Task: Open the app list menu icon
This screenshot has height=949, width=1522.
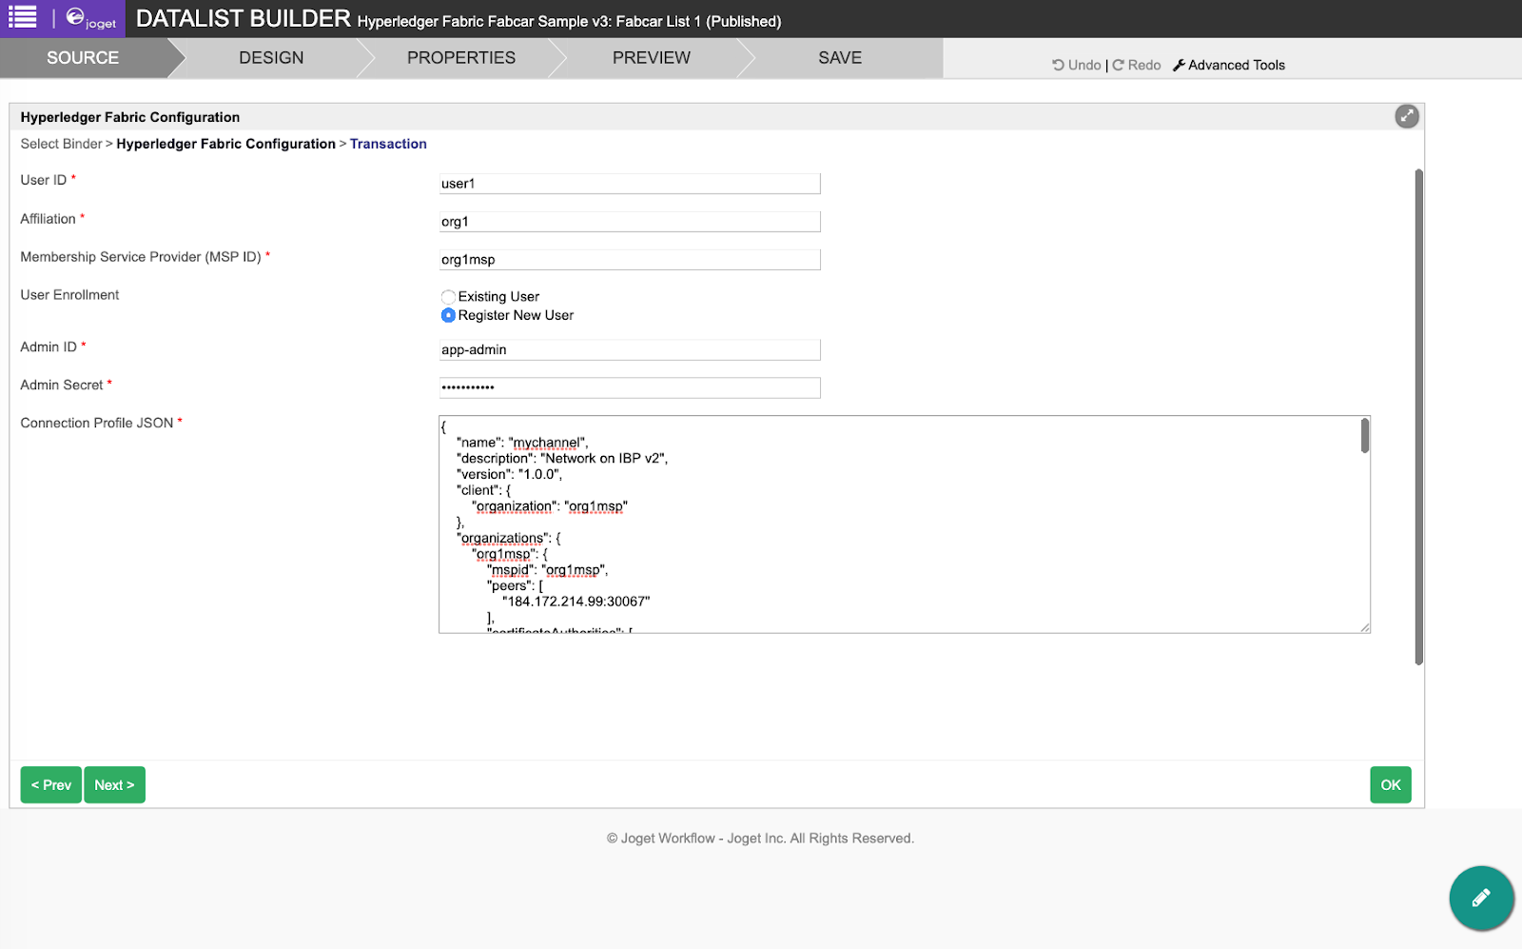Action: pos(22,17)
